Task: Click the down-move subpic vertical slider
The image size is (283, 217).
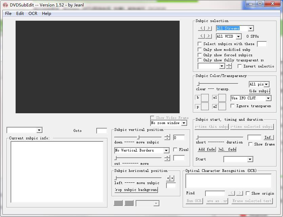Action: [x=138, y=137]
